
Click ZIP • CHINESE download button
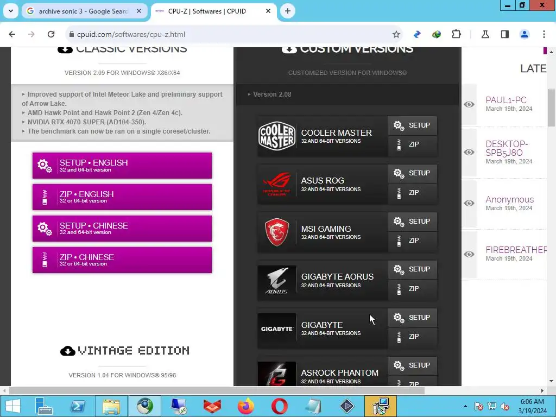click(122, 260)
